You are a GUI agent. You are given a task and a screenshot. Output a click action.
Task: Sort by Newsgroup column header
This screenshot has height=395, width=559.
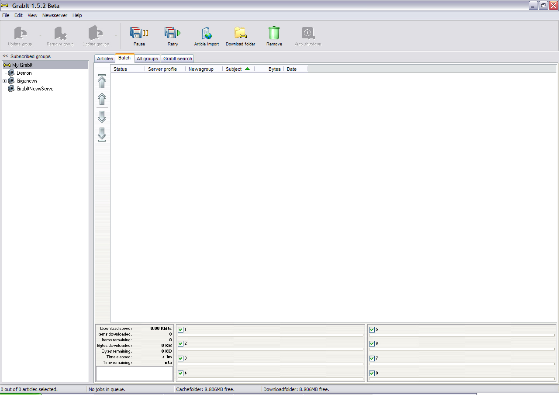[204, 69]
